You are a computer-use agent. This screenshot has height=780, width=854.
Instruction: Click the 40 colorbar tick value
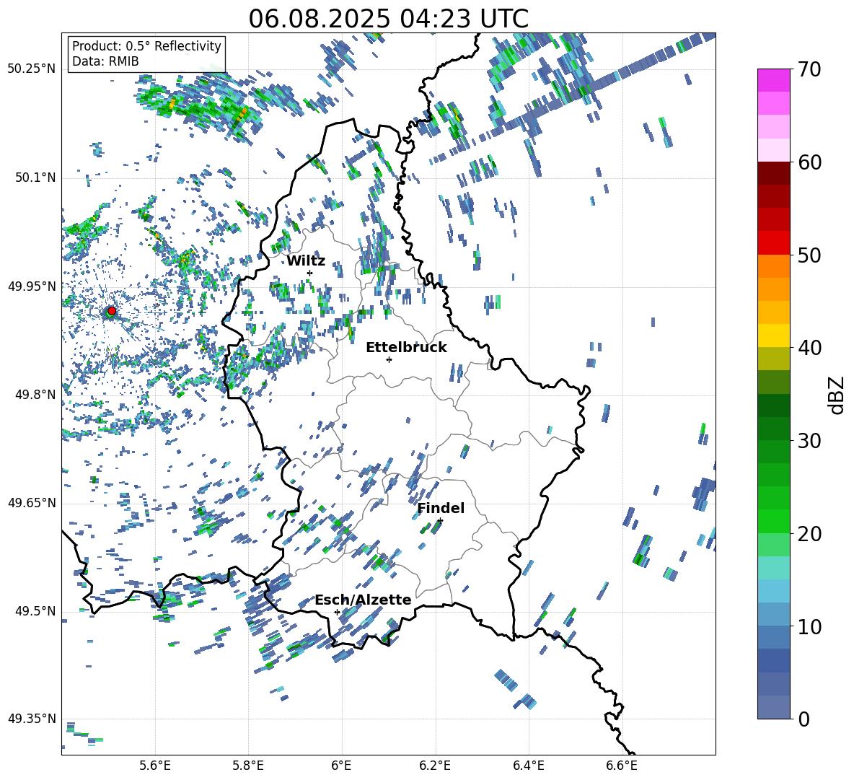click(x=809, y=348)
